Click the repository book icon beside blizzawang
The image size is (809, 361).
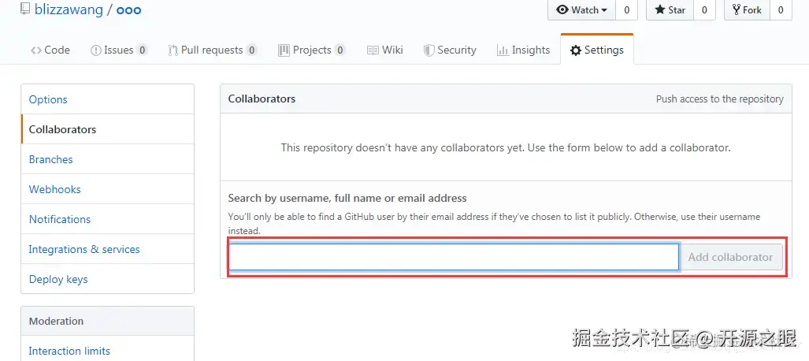(24, 9)
